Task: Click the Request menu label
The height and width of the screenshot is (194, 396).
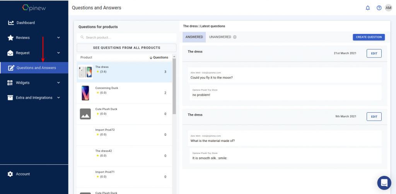Action: pos(23,53)
